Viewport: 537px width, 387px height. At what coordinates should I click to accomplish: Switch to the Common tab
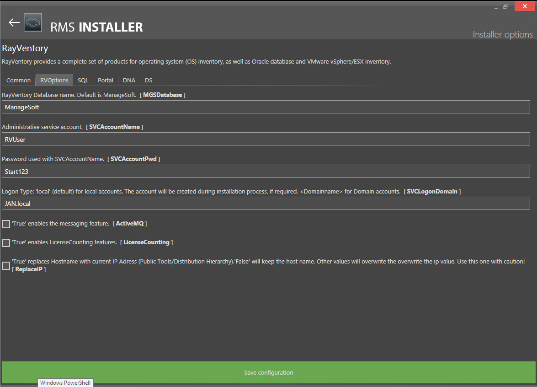click(18, 81)
